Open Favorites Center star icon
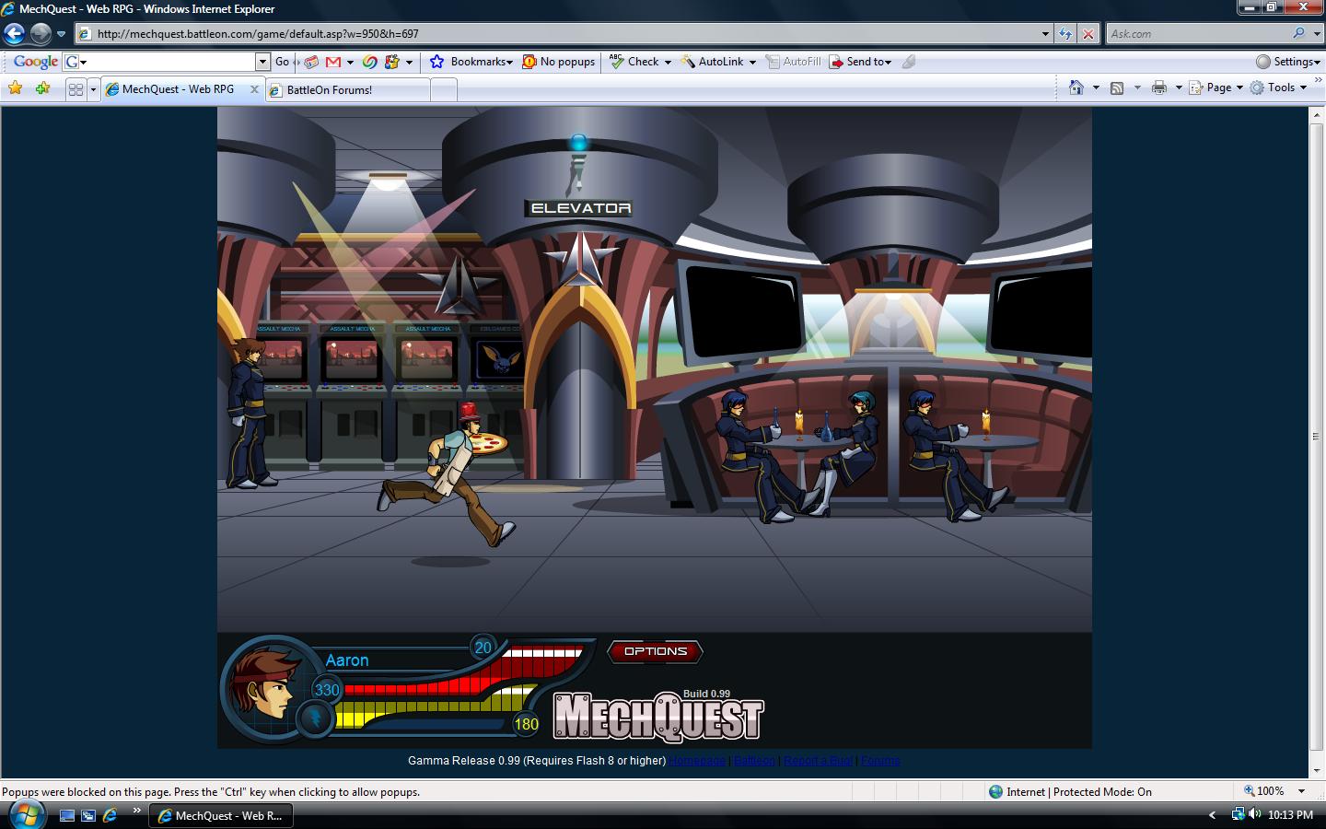Screen dimensions: 1326x829 [15, 88]
